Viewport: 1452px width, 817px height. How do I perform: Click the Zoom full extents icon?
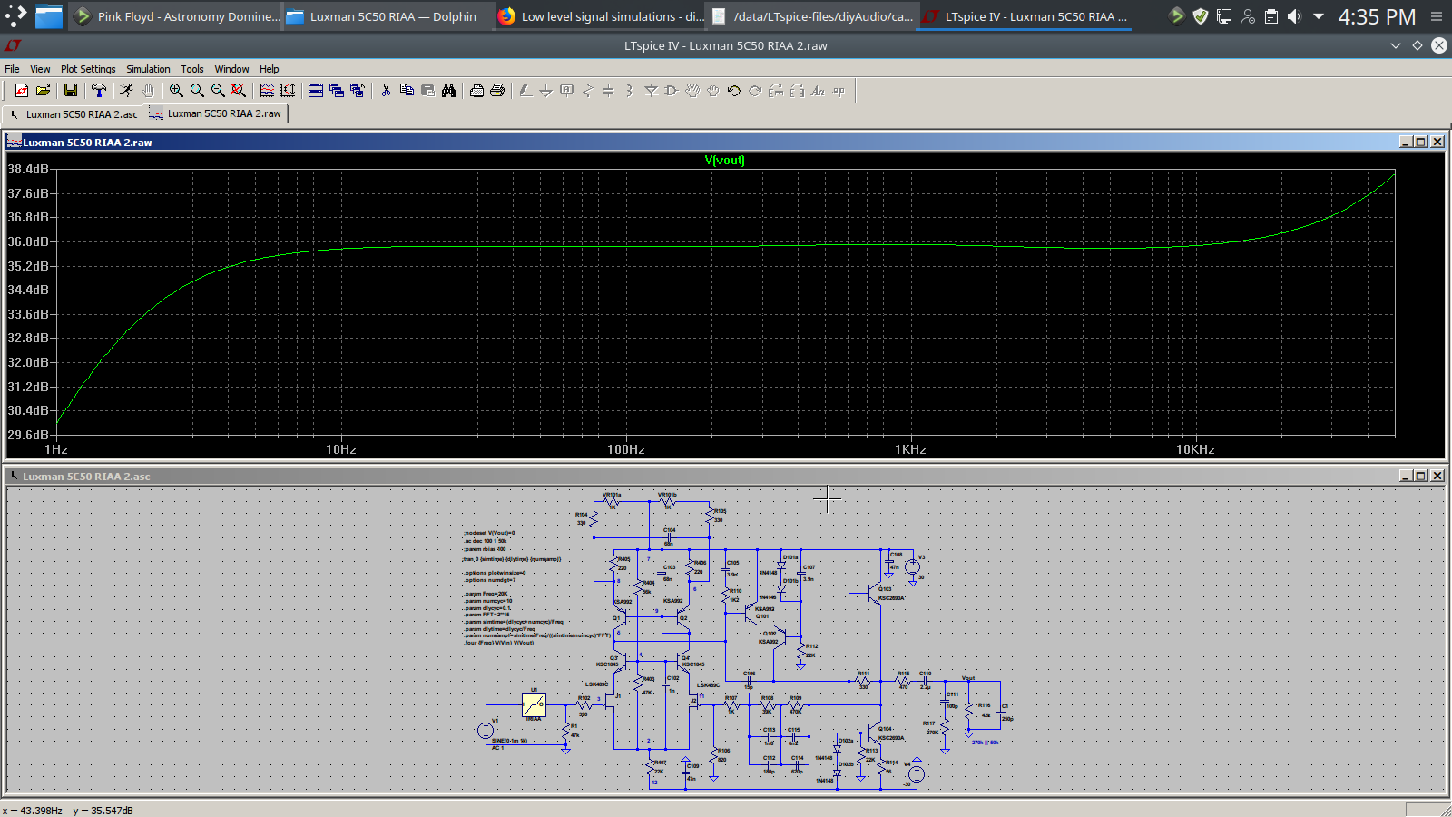[239, 90]
